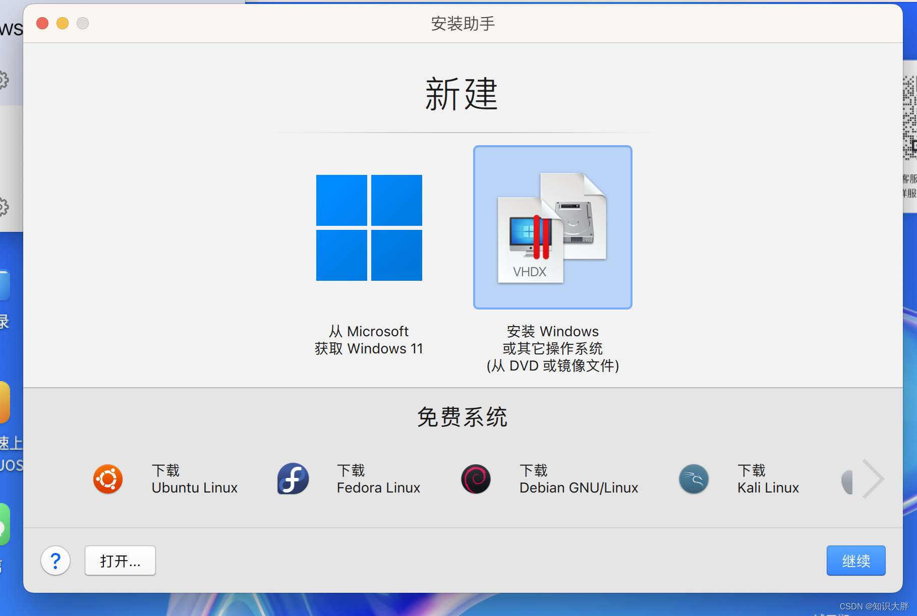Click the 从 Microsoft 获取 Windows 11 caption
917x616 pixels.
(369, 340)
